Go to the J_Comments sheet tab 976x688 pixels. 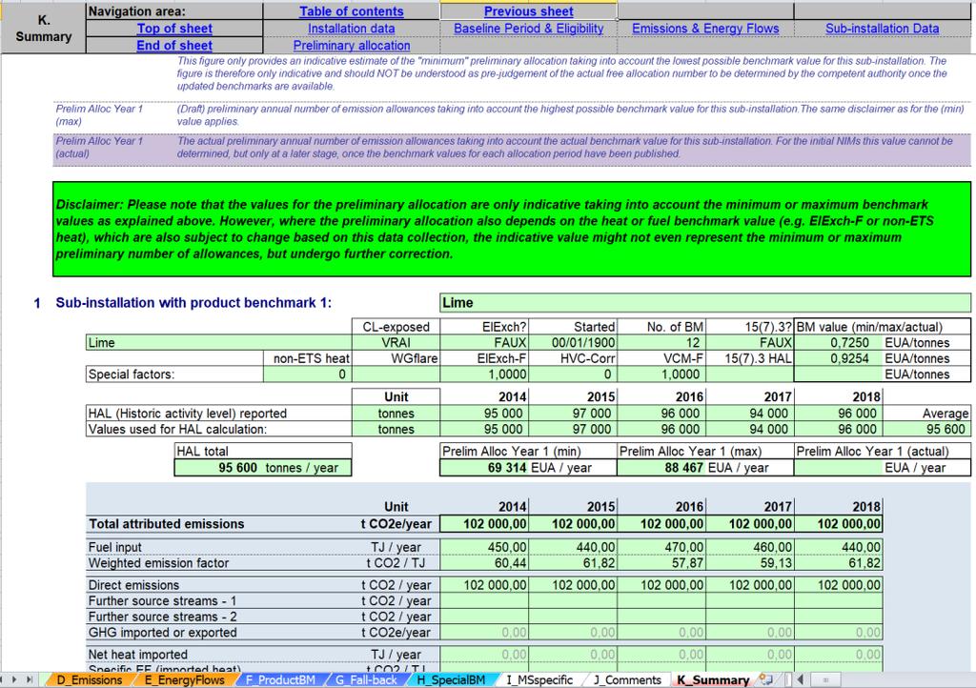click(627, 680)
